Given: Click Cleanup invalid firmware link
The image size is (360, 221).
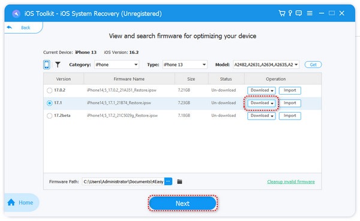Looking at the screenshot, I should [291, 182].
